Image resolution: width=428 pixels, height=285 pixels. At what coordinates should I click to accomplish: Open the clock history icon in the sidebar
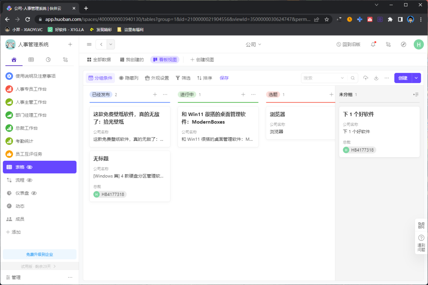48,59
